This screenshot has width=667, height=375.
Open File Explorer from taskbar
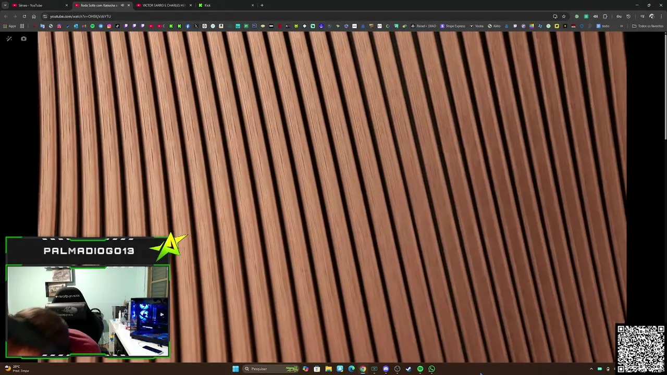328,369
